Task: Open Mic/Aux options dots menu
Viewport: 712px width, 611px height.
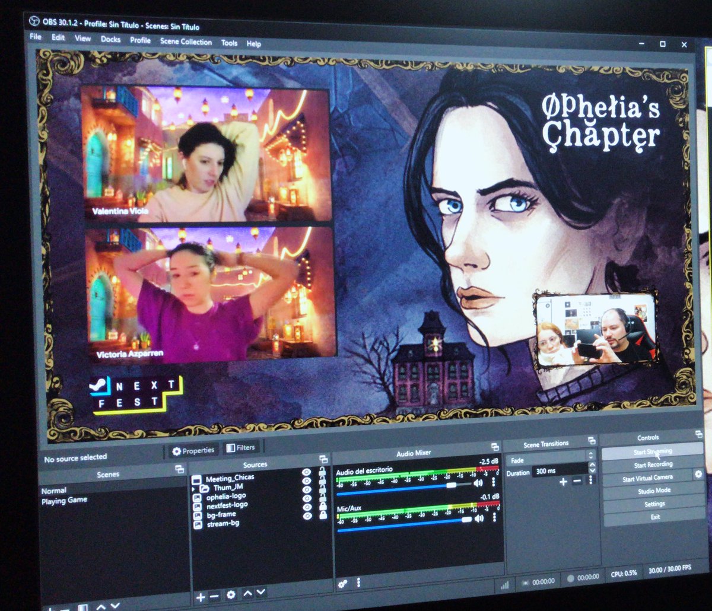Action: (x=494, y=517)
